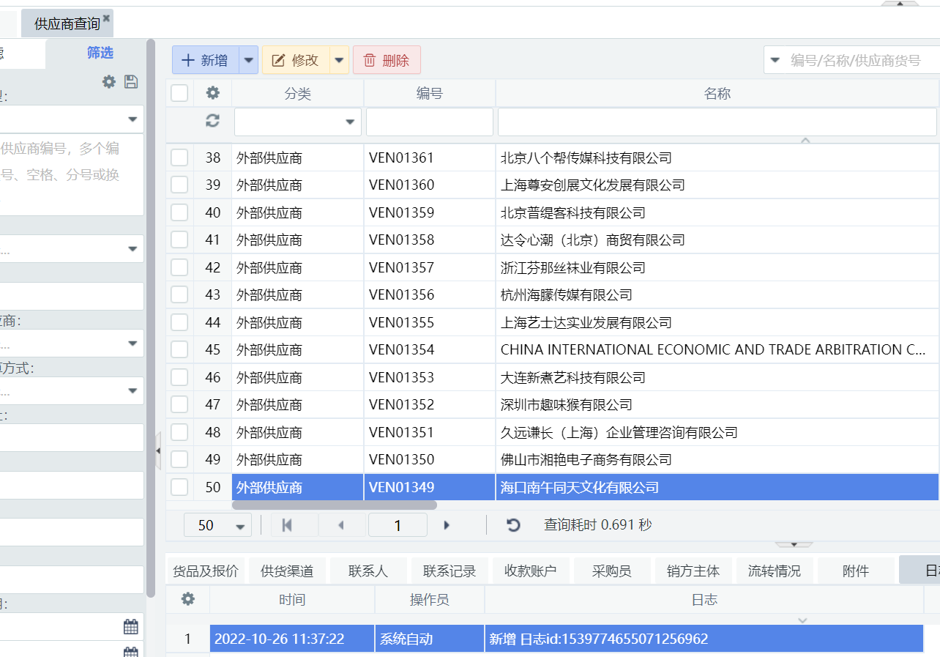
Task: Open the 货品及报价 tab
Action: (x=206, y=571)
